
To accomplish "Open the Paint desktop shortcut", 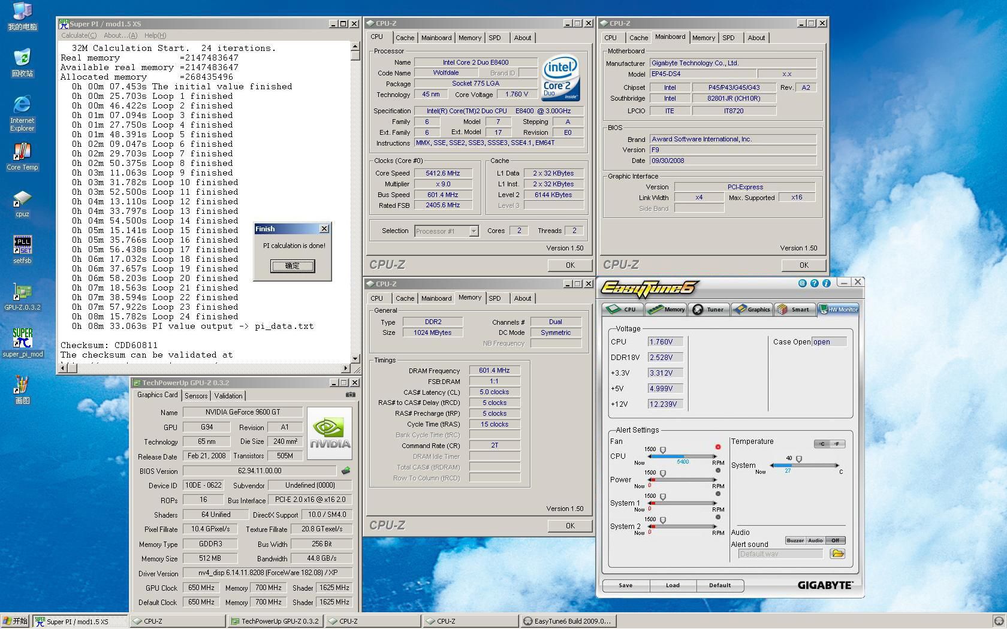I will coord(22,389).
